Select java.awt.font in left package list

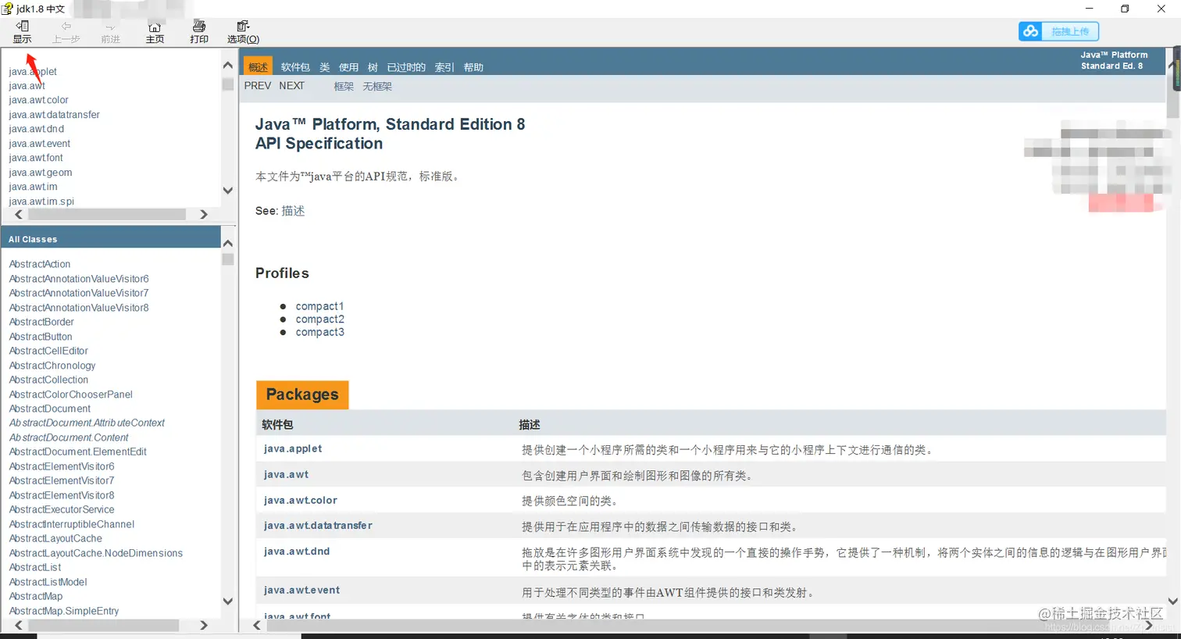click(x=36, y=158)
